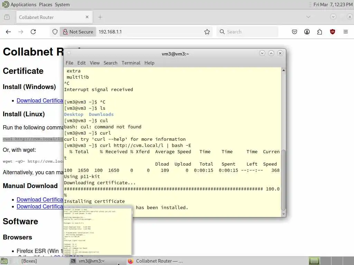354x265 pixels.
Task: Click the Certificate heading
Action: [x=23, y=71]
